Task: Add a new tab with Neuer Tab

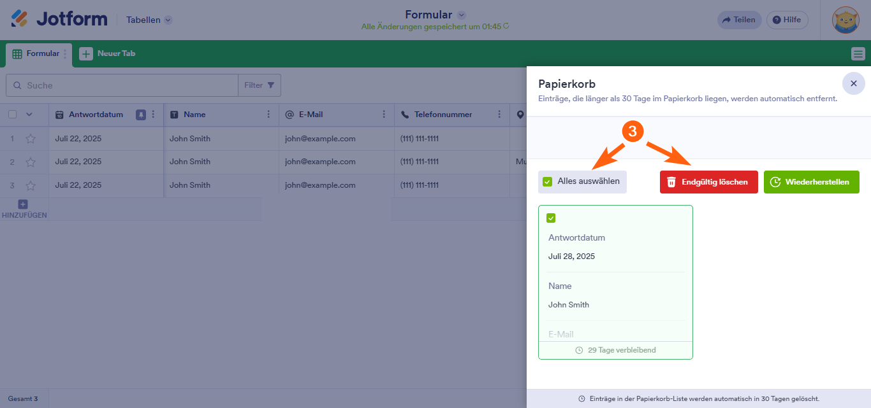Action: [108, 53]
